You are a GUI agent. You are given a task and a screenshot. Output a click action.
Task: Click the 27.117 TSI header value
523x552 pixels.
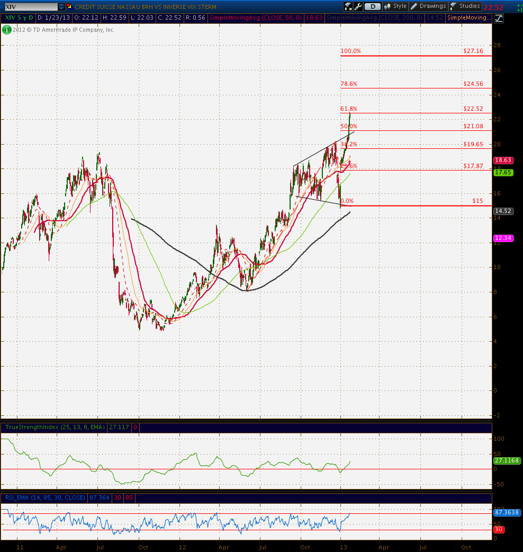tap(119, 427)
